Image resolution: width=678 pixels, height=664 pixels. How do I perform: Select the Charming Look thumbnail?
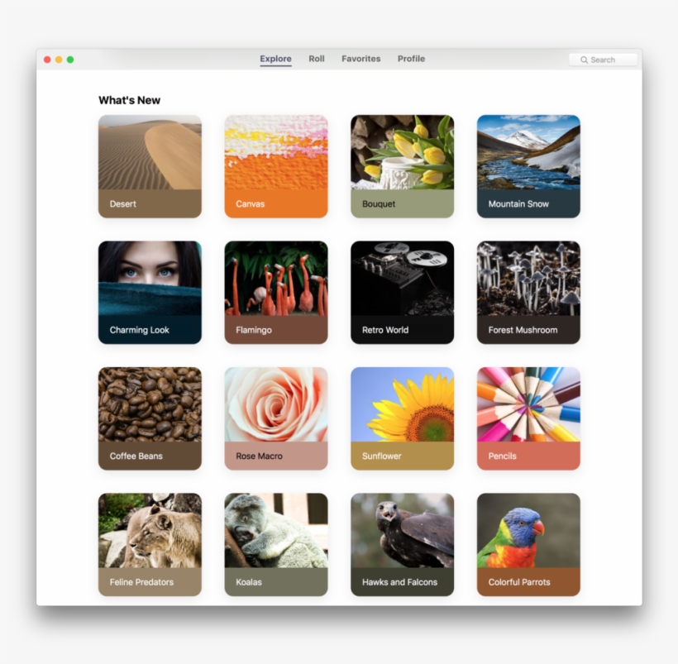150,291
